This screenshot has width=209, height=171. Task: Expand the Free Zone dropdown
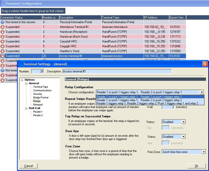click(204, 152)
